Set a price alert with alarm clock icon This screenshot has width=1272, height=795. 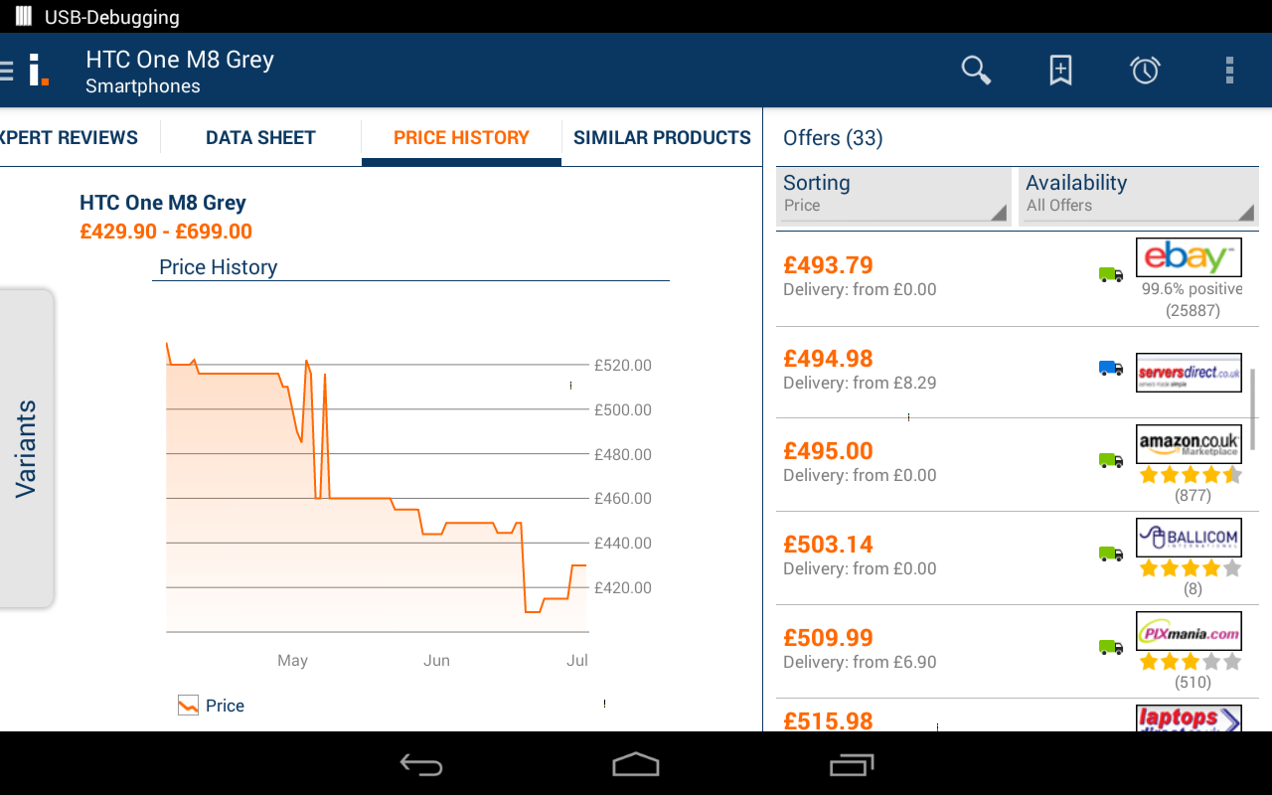pyautogui.click(x=1145, y=70)
